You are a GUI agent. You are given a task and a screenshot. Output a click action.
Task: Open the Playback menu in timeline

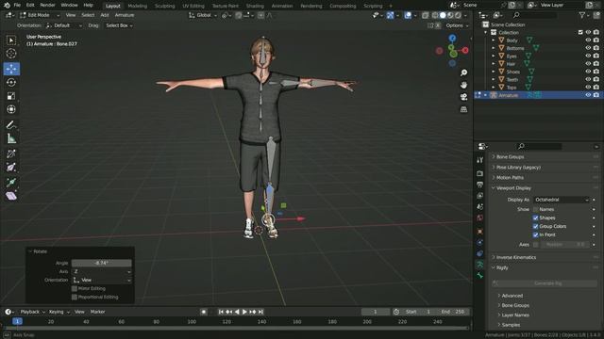[32, 312]
